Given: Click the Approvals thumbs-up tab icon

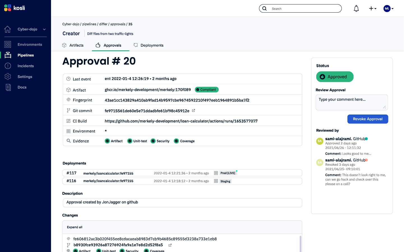Looking at the screenshot, I should [98, 45].
